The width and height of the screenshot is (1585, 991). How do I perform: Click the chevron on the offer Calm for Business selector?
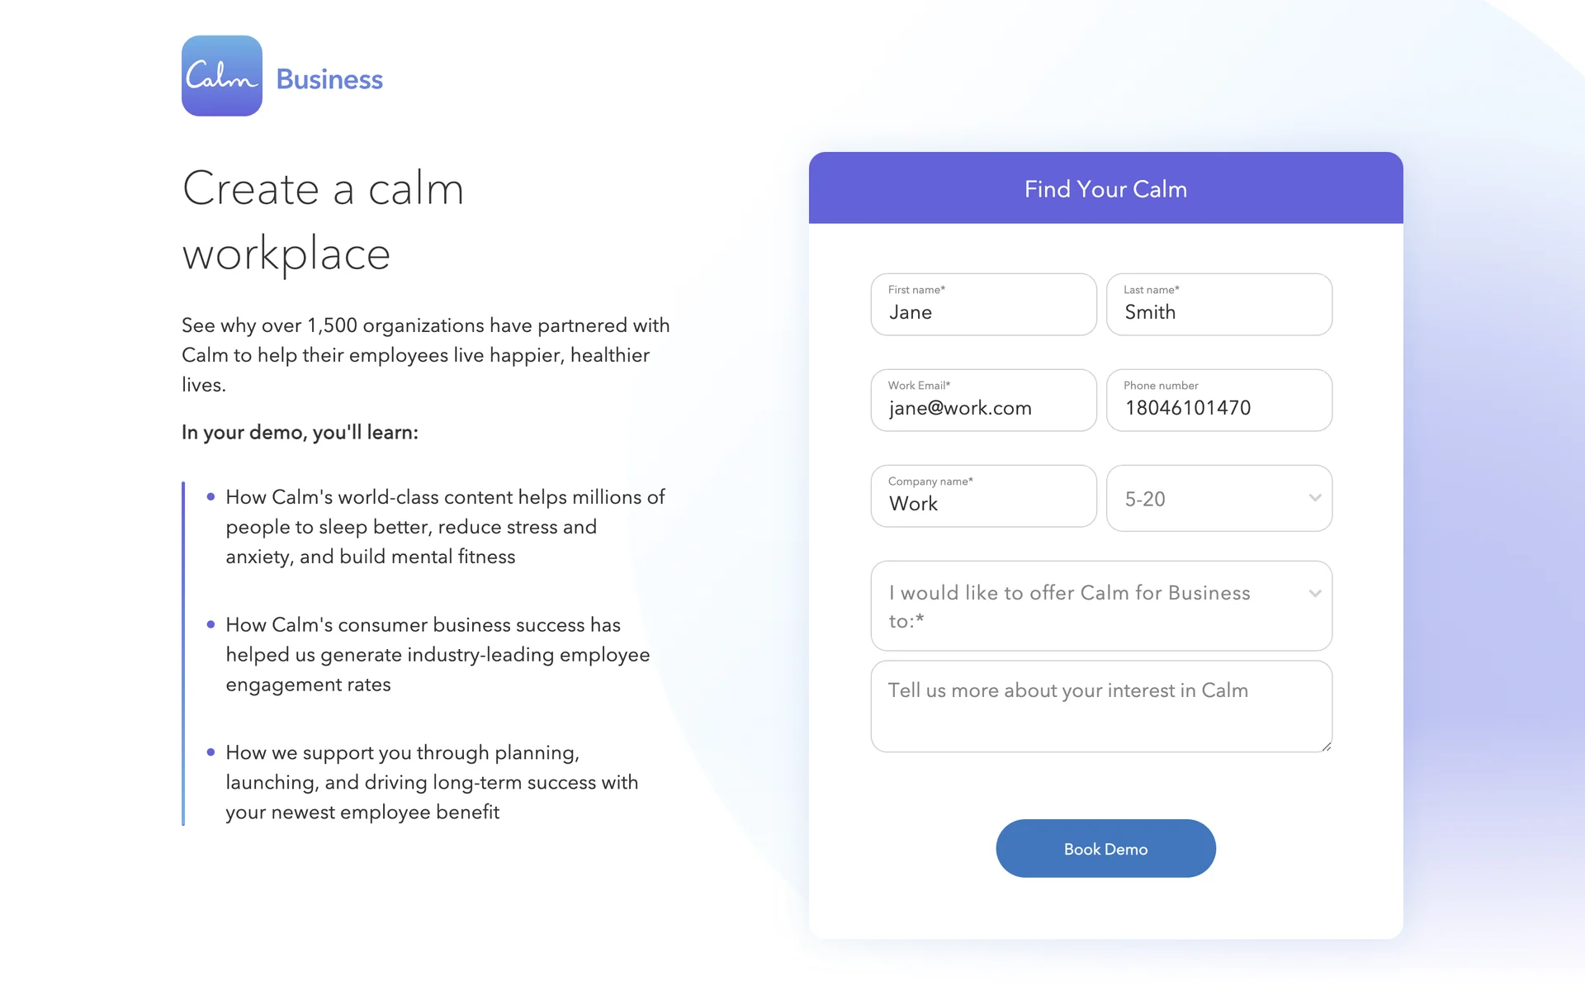click(x=1315, y=594)
